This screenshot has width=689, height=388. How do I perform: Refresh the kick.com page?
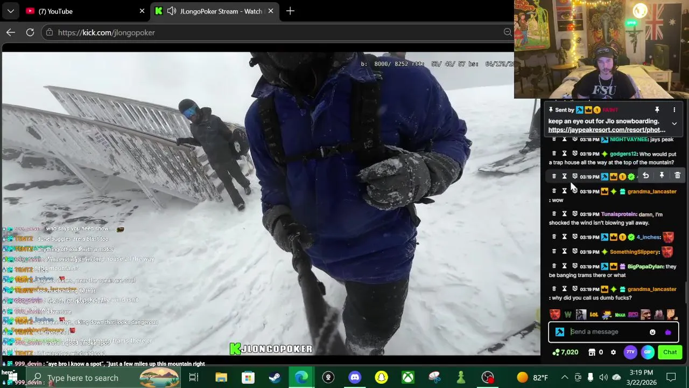[x=30, y=32]
